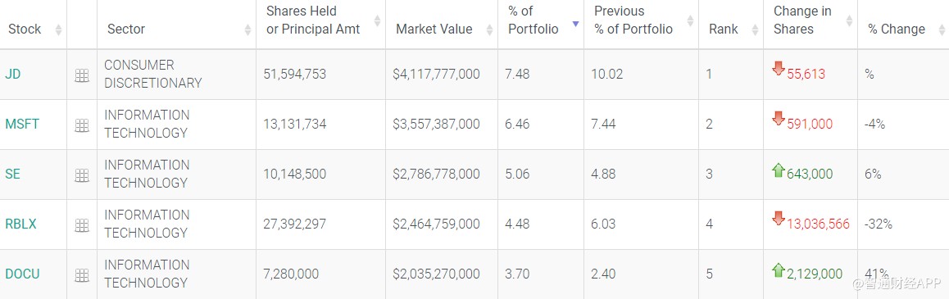The height and width of the screenshot is (299, 949).
Task: Click red down arrow in JD row
Action: tap(779, 69)
